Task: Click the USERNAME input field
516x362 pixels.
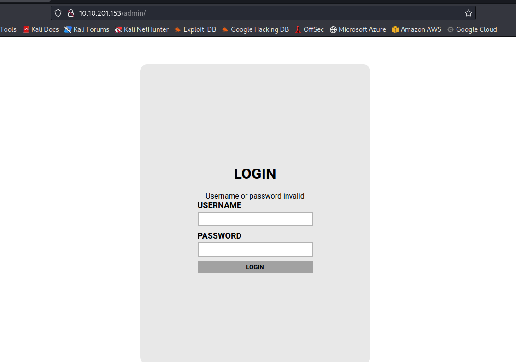Action: coord(255,219)
